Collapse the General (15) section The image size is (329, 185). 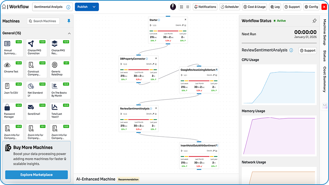69,33
